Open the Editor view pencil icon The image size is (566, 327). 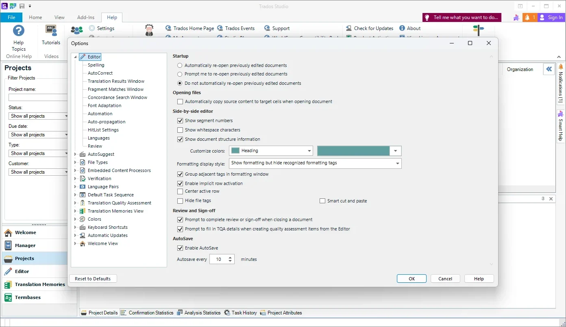(x=8, y=271)
